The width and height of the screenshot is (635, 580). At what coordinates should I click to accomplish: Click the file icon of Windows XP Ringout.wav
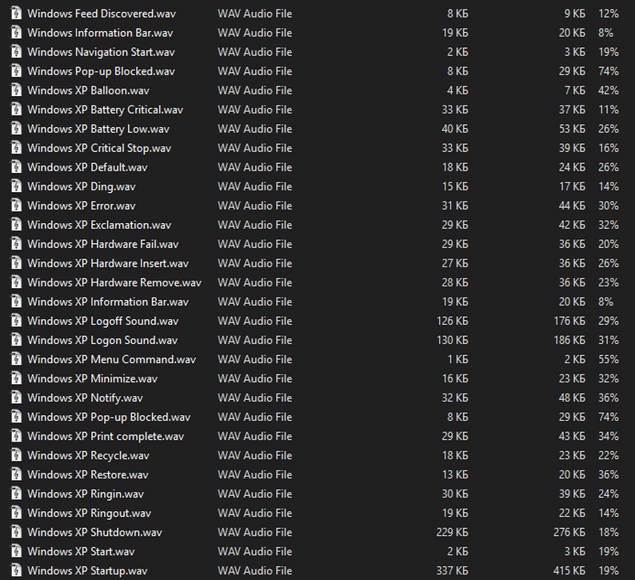[16, 513]
